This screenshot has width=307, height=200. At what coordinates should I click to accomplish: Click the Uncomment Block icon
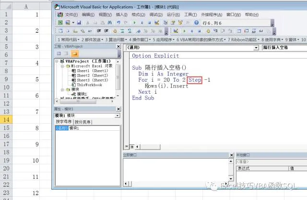coord(130,31)
